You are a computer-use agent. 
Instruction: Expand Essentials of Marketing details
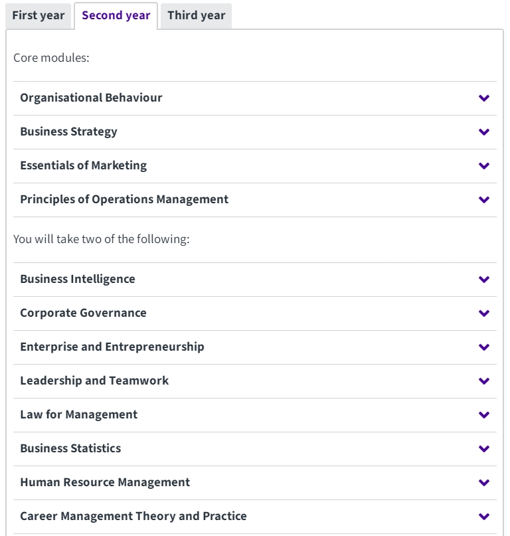click(255, 166)
